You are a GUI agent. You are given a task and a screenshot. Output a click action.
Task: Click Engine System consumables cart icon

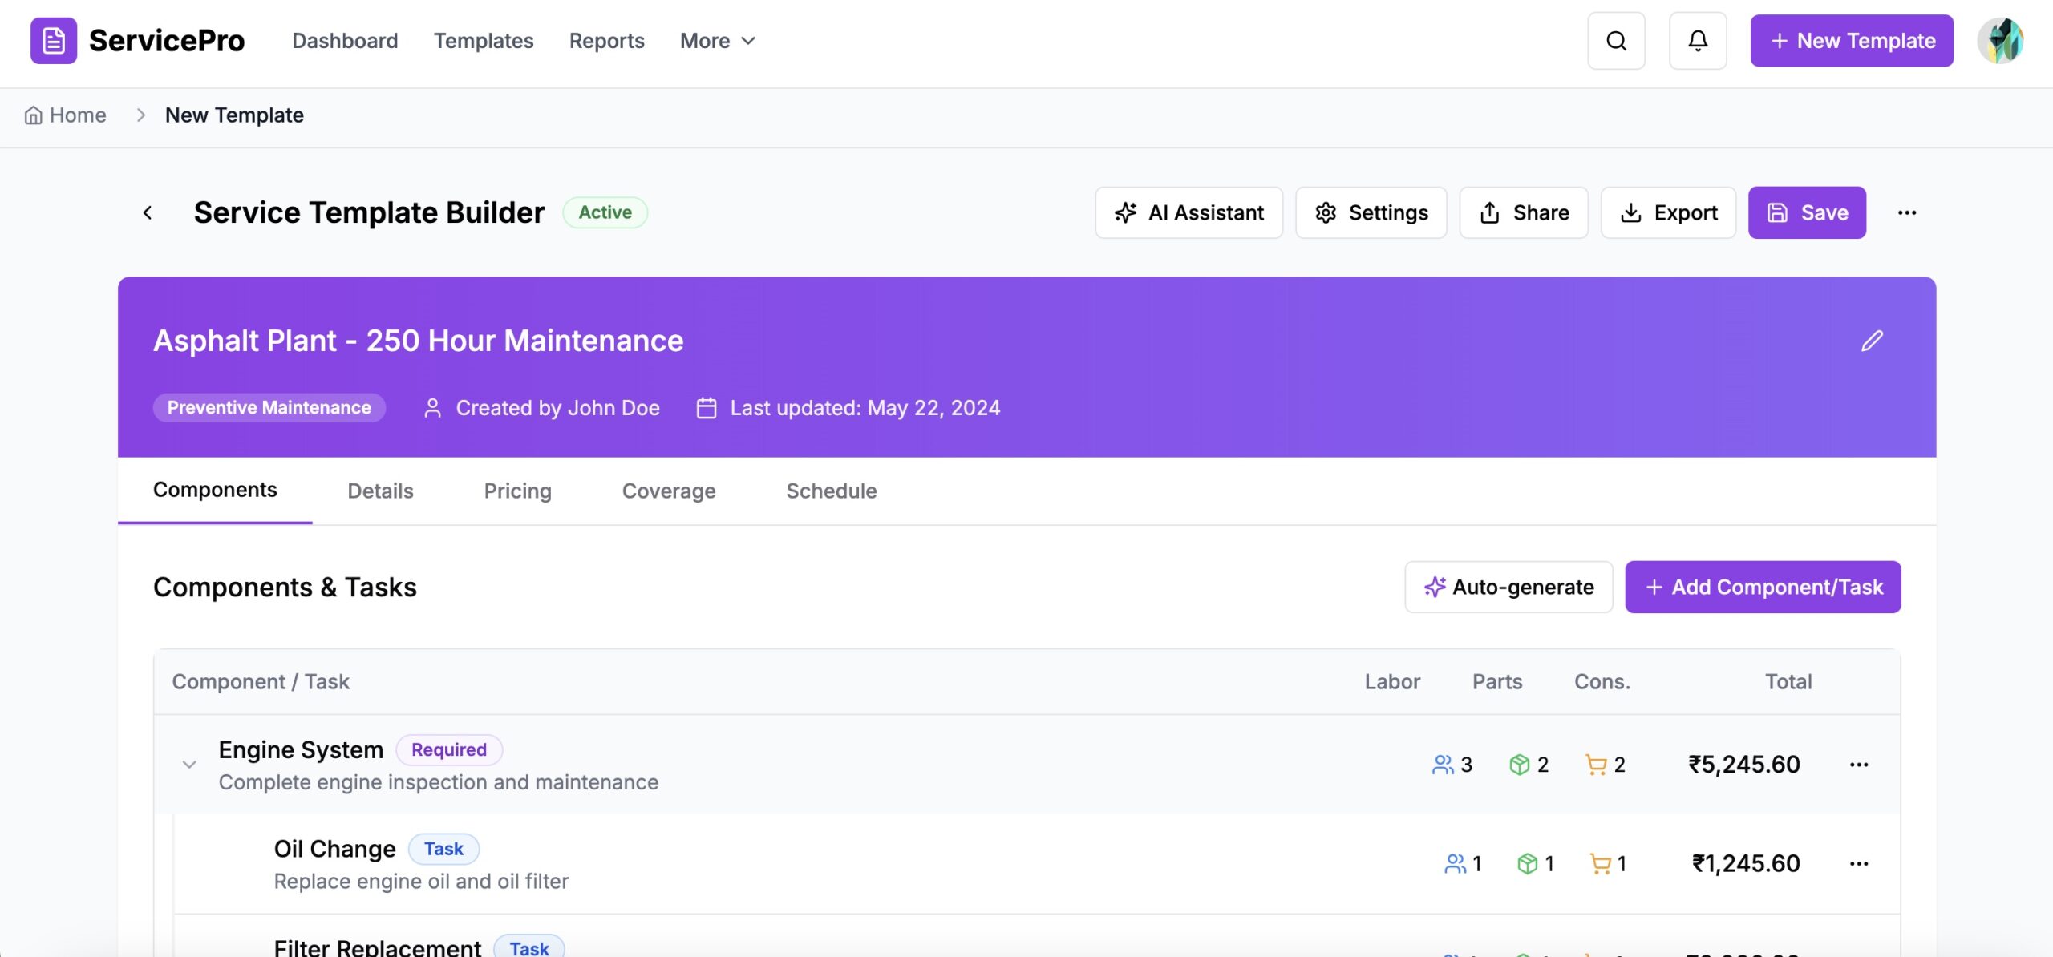pos(1596,765)
